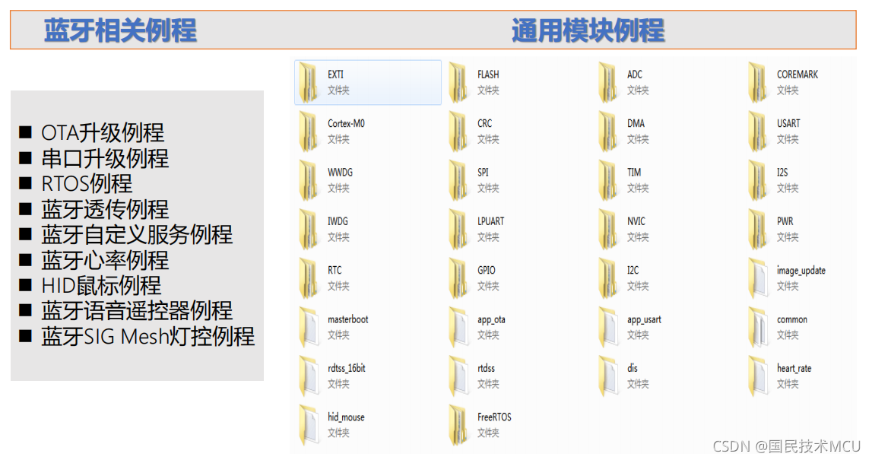This screenshot has width=872, height=460.
Task: Click the 通用模块例程 heading
Action: pos(590,31)
